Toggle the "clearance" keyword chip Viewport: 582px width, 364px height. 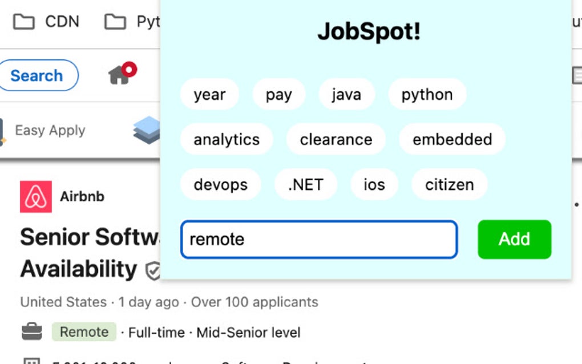point(336,139)
